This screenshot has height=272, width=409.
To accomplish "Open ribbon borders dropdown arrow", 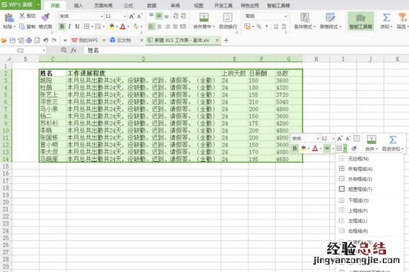I will [x=92, y=27].
